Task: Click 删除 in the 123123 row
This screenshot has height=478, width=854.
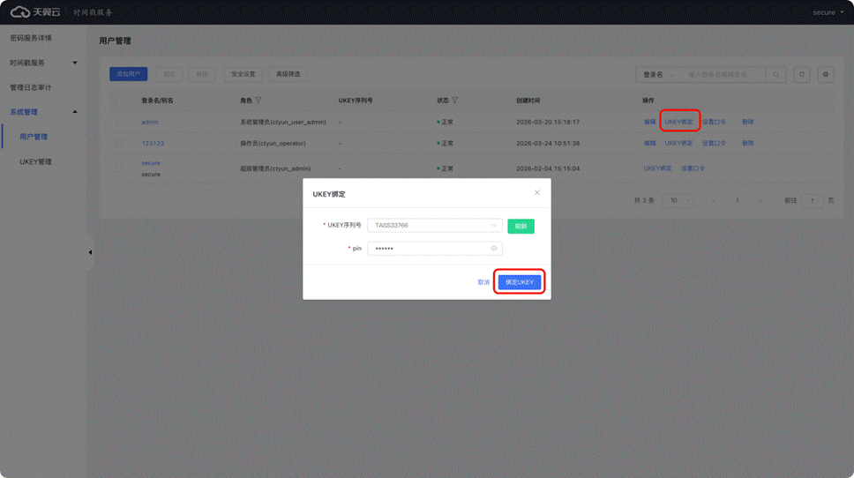Action: (x=748, y=143)
